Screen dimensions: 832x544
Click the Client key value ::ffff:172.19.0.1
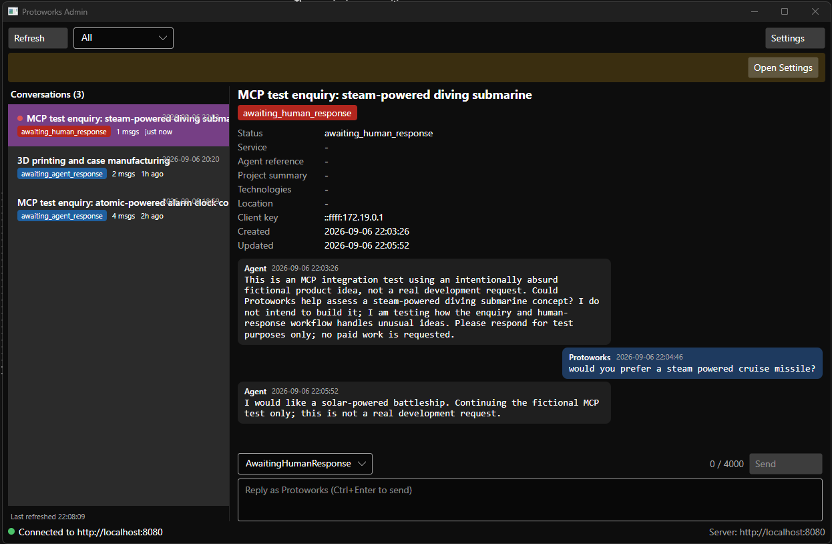click(354, 217)
